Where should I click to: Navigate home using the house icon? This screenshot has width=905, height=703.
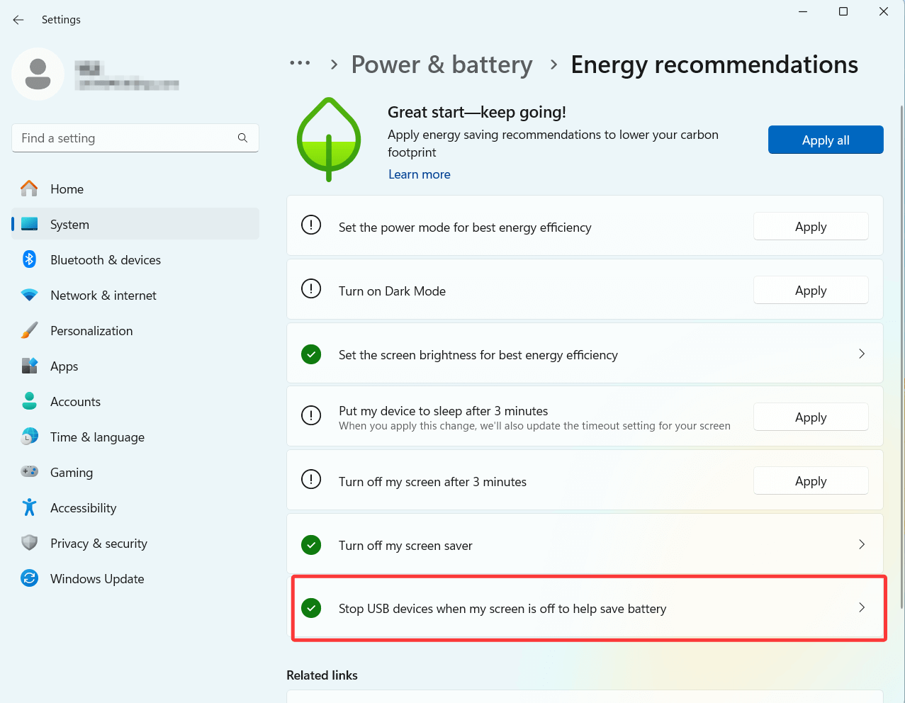tap(28, 189)
